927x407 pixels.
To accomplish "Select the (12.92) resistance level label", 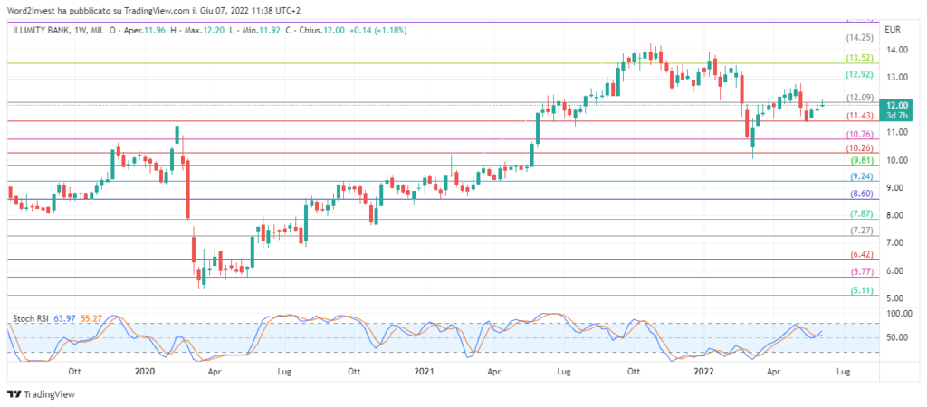I will [858, 75].
